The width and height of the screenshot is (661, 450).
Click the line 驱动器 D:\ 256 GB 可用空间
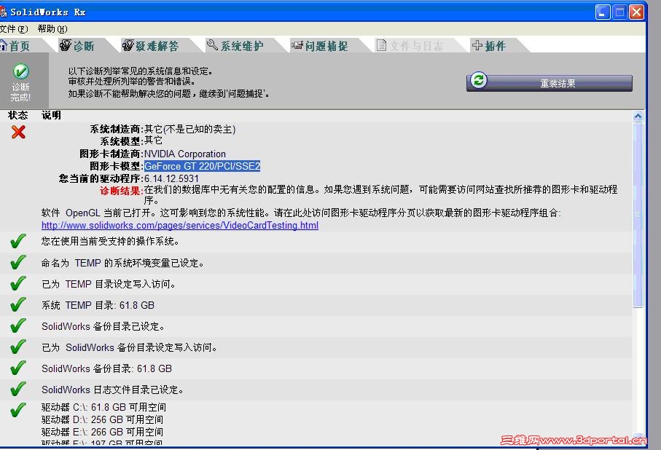(x=102, y=419)
